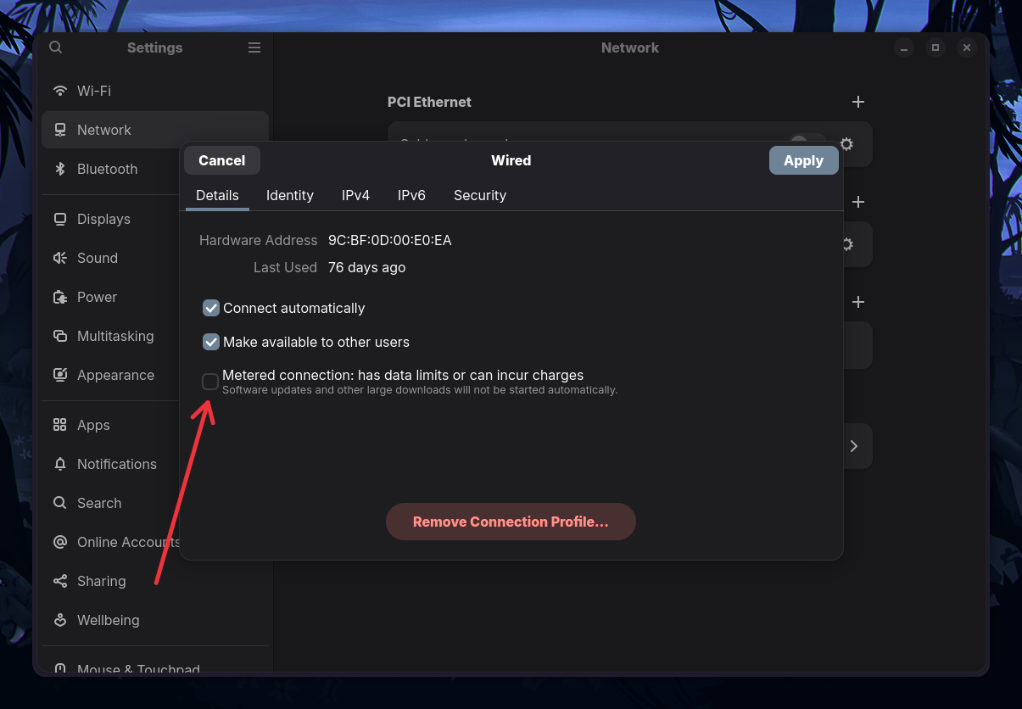Select the Wi-Fi section icon
The image size is (1022, 709).
coord(60,91)
